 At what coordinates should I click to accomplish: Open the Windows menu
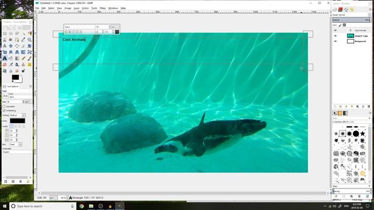coord(113,8)
